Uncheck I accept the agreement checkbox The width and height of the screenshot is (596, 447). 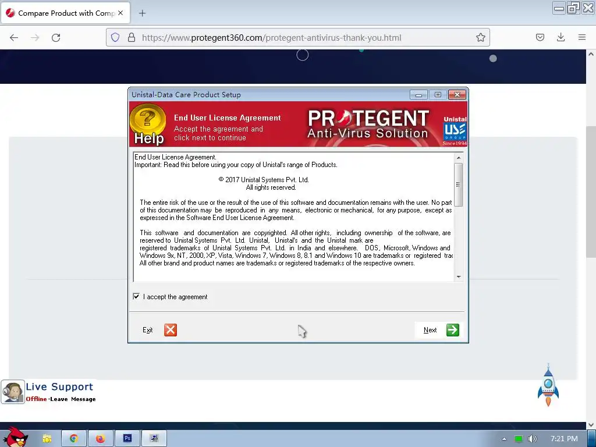pyautogui.click(x=136, y=296)
